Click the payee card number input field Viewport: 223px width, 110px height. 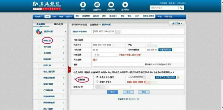click(140, 77)
